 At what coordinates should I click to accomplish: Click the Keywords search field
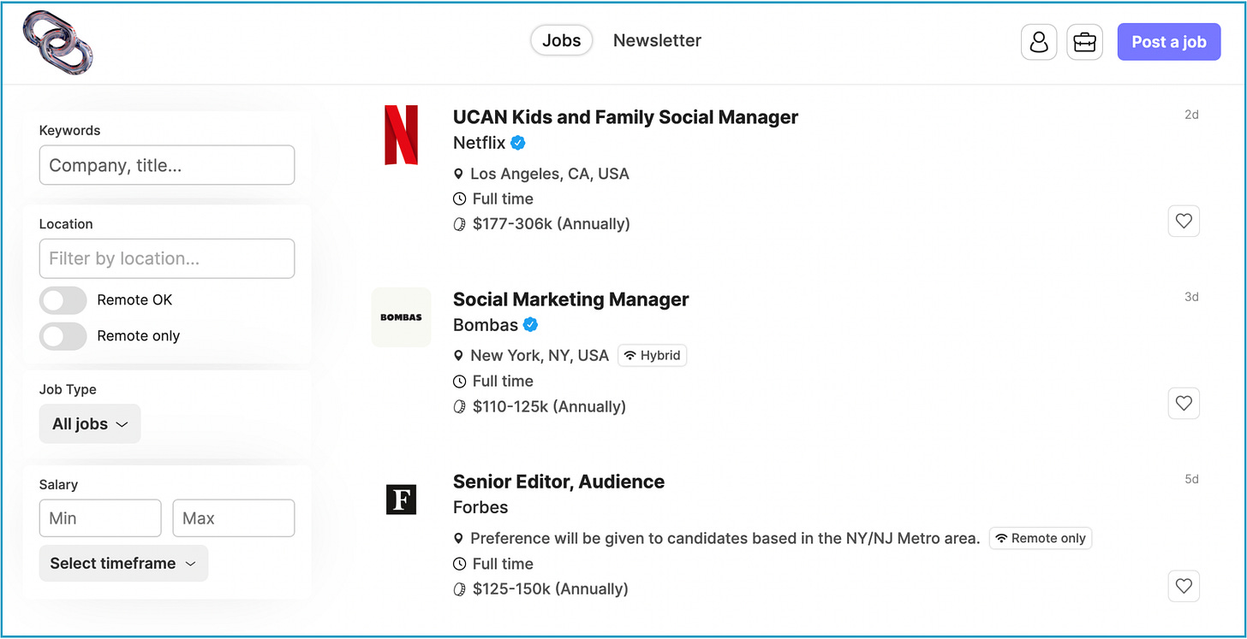pyautogui.click(x=167, y=165)
